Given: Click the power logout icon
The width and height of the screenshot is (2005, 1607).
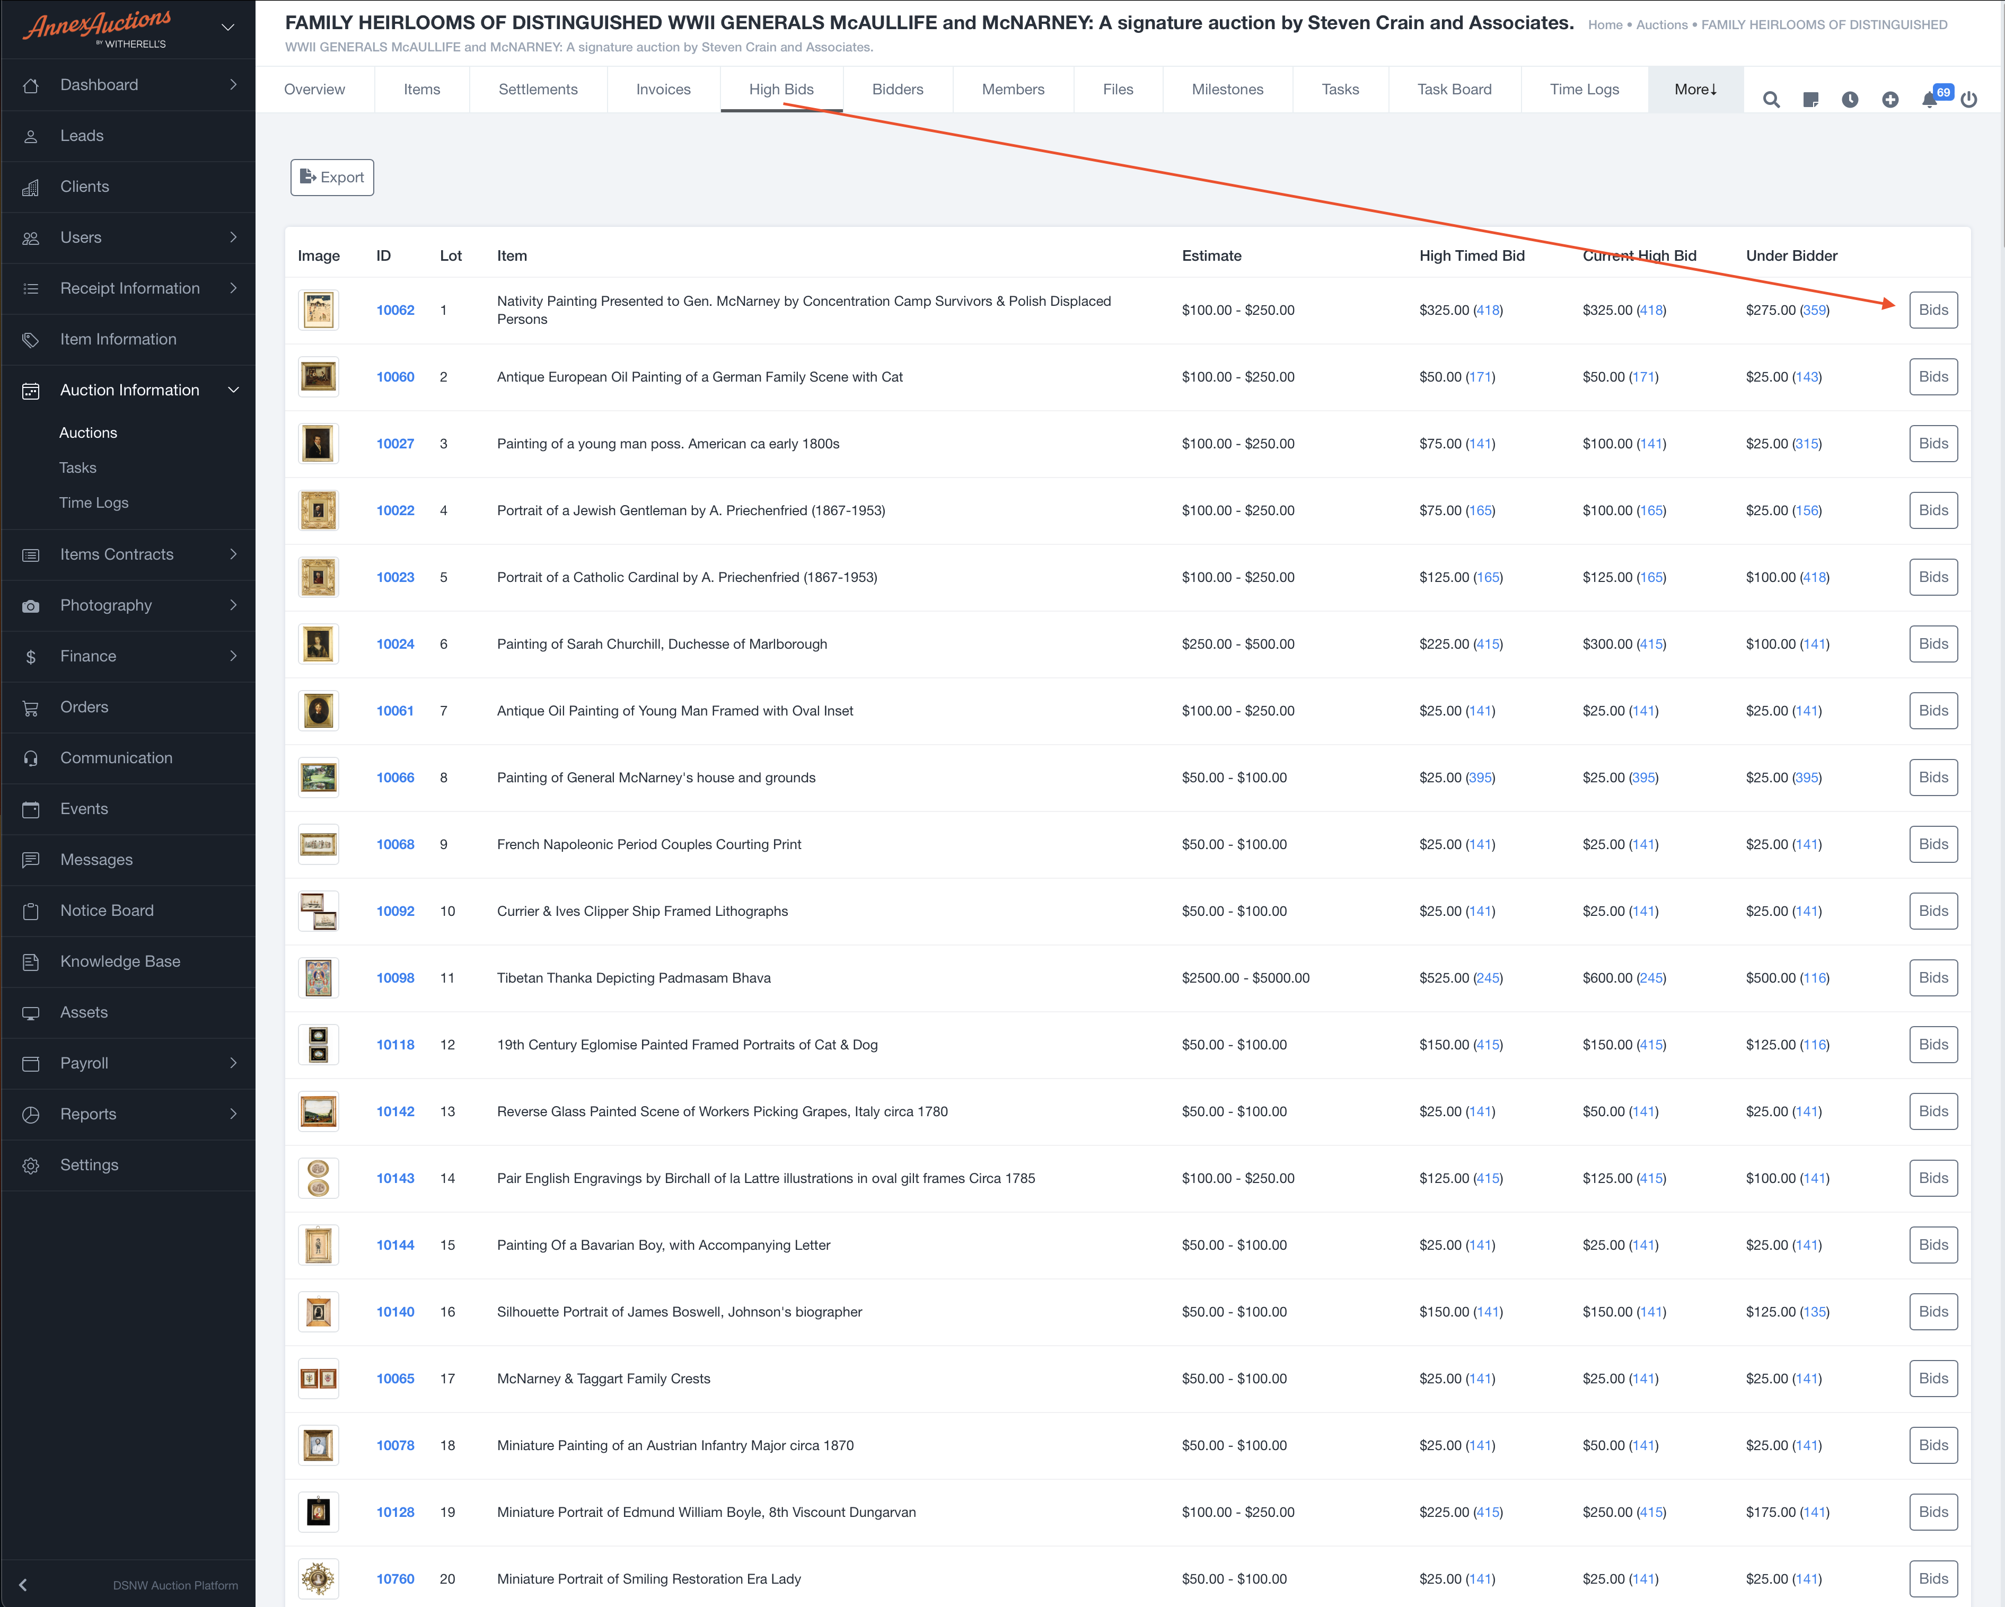Looking at the screenshot, I should [1969, 100].
